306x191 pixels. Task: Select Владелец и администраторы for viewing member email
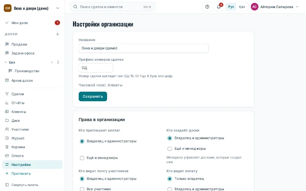82,179
